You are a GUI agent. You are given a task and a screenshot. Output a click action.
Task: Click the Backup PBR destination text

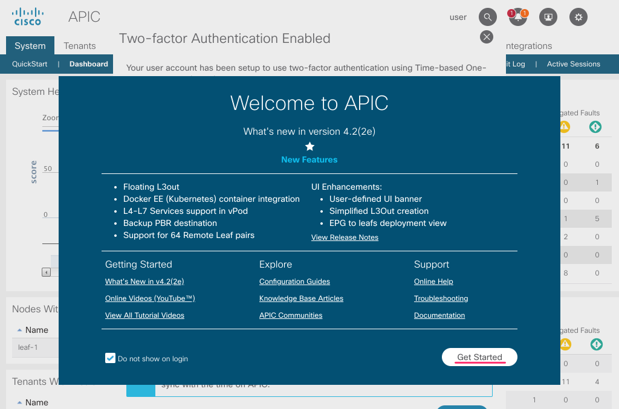coord(170,224)
